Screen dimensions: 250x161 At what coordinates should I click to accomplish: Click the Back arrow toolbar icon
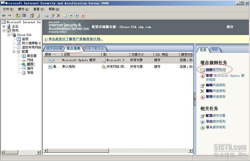pos(4,16)
